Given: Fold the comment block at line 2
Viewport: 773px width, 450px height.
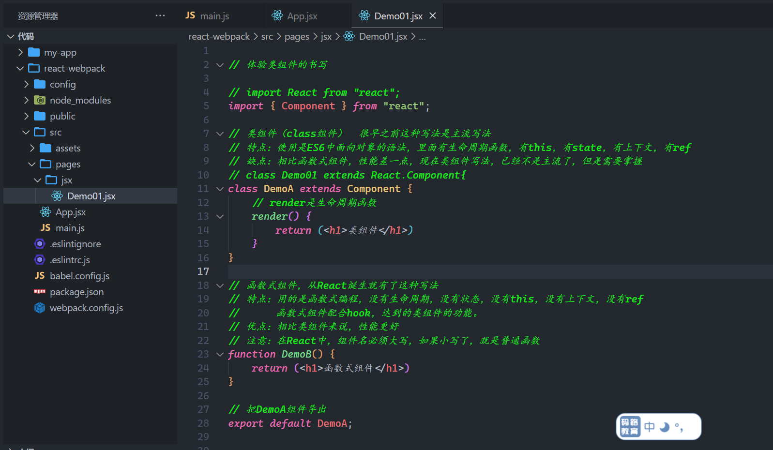Looking at the screenshot, I should tap(220, 65).
